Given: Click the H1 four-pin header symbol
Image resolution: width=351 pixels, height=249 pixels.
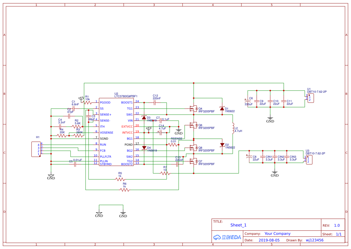Looking at the screenshot, I should 36,149.
